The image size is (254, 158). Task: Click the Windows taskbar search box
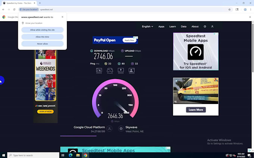[x=33, y=155]
